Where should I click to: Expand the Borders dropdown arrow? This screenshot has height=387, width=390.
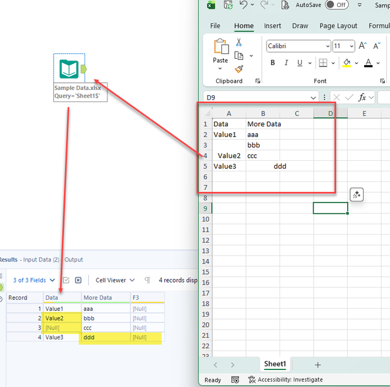coord(333,63)
